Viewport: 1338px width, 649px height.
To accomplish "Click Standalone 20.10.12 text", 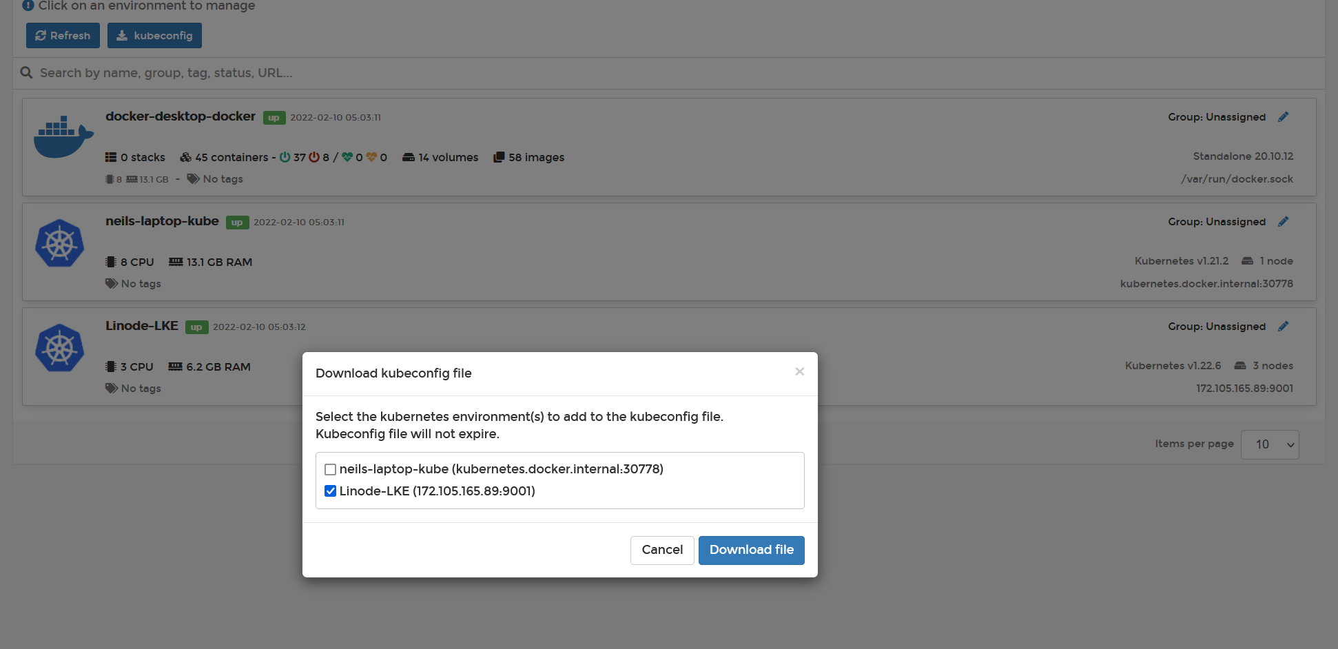I will click(x=1243, y=156).
